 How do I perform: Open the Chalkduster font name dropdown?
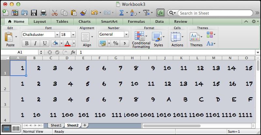point(57,35)
